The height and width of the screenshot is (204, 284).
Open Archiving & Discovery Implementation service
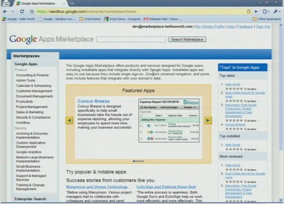(32, 135)
